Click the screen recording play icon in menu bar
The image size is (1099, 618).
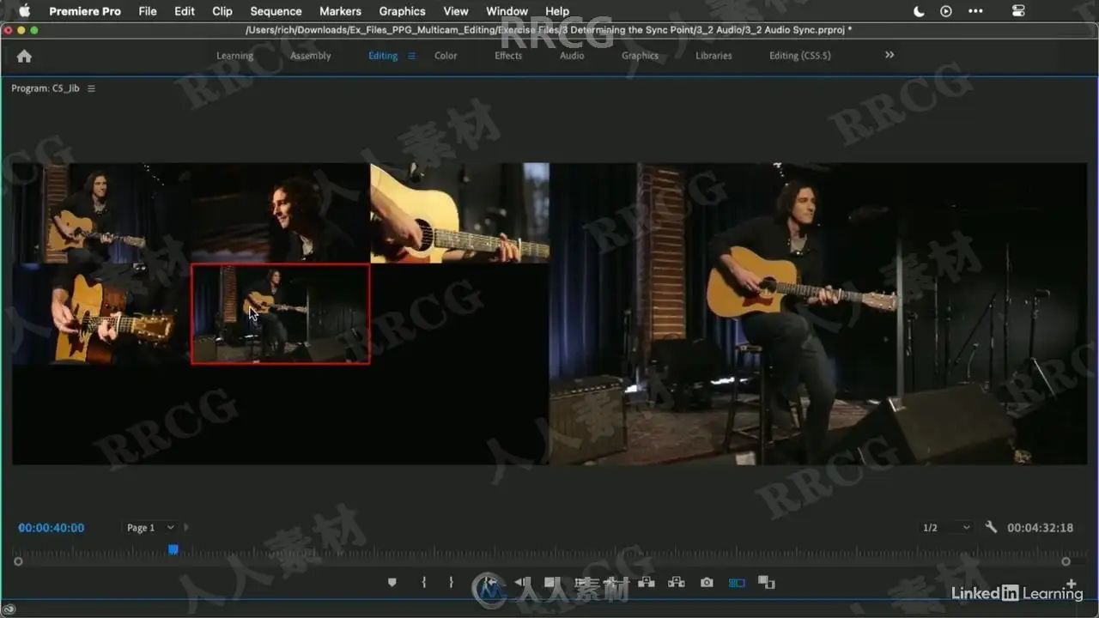(946, 11)
